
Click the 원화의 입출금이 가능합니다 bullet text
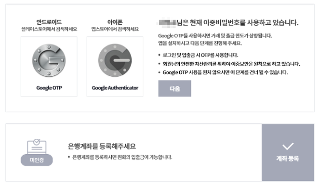[x=122, y=157]
